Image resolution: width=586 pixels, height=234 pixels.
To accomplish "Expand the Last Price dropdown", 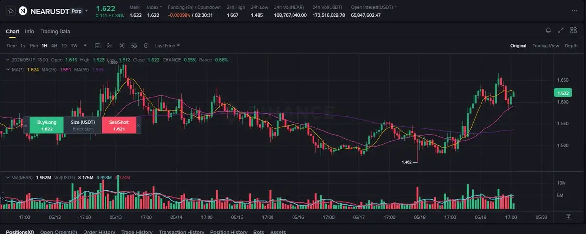I will coord(167,46).
